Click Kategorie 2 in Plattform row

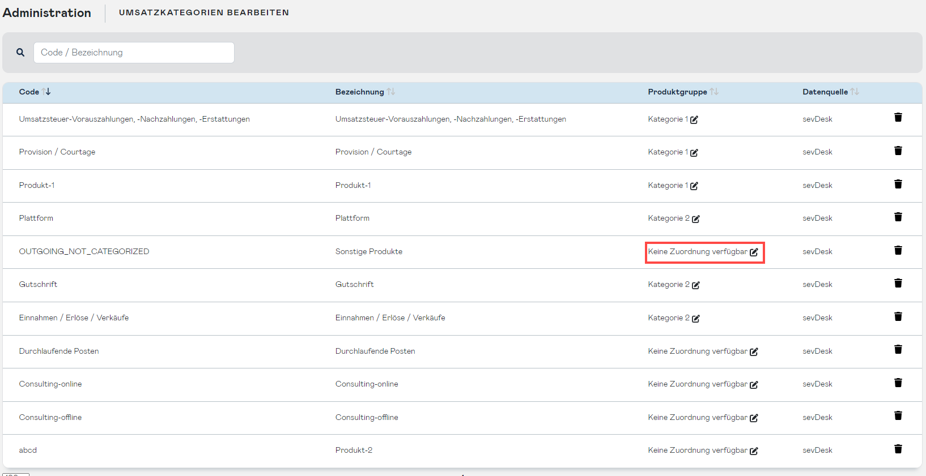669,218
